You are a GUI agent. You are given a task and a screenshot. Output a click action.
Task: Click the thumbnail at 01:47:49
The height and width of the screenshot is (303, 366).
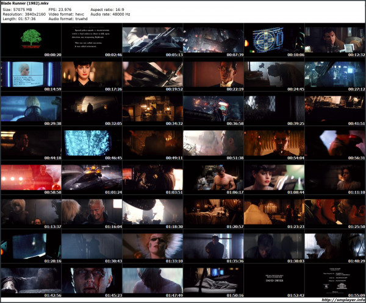click(152, 280)
